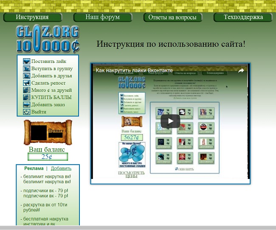
Task: Click megaphone icon beside Сделать репост
Action: click(x=27, y=83)
